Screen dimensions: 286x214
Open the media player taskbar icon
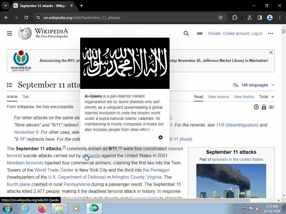(76, 208)
